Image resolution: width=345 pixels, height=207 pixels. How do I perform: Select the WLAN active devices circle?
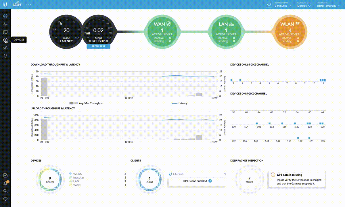tap(290, 31)
